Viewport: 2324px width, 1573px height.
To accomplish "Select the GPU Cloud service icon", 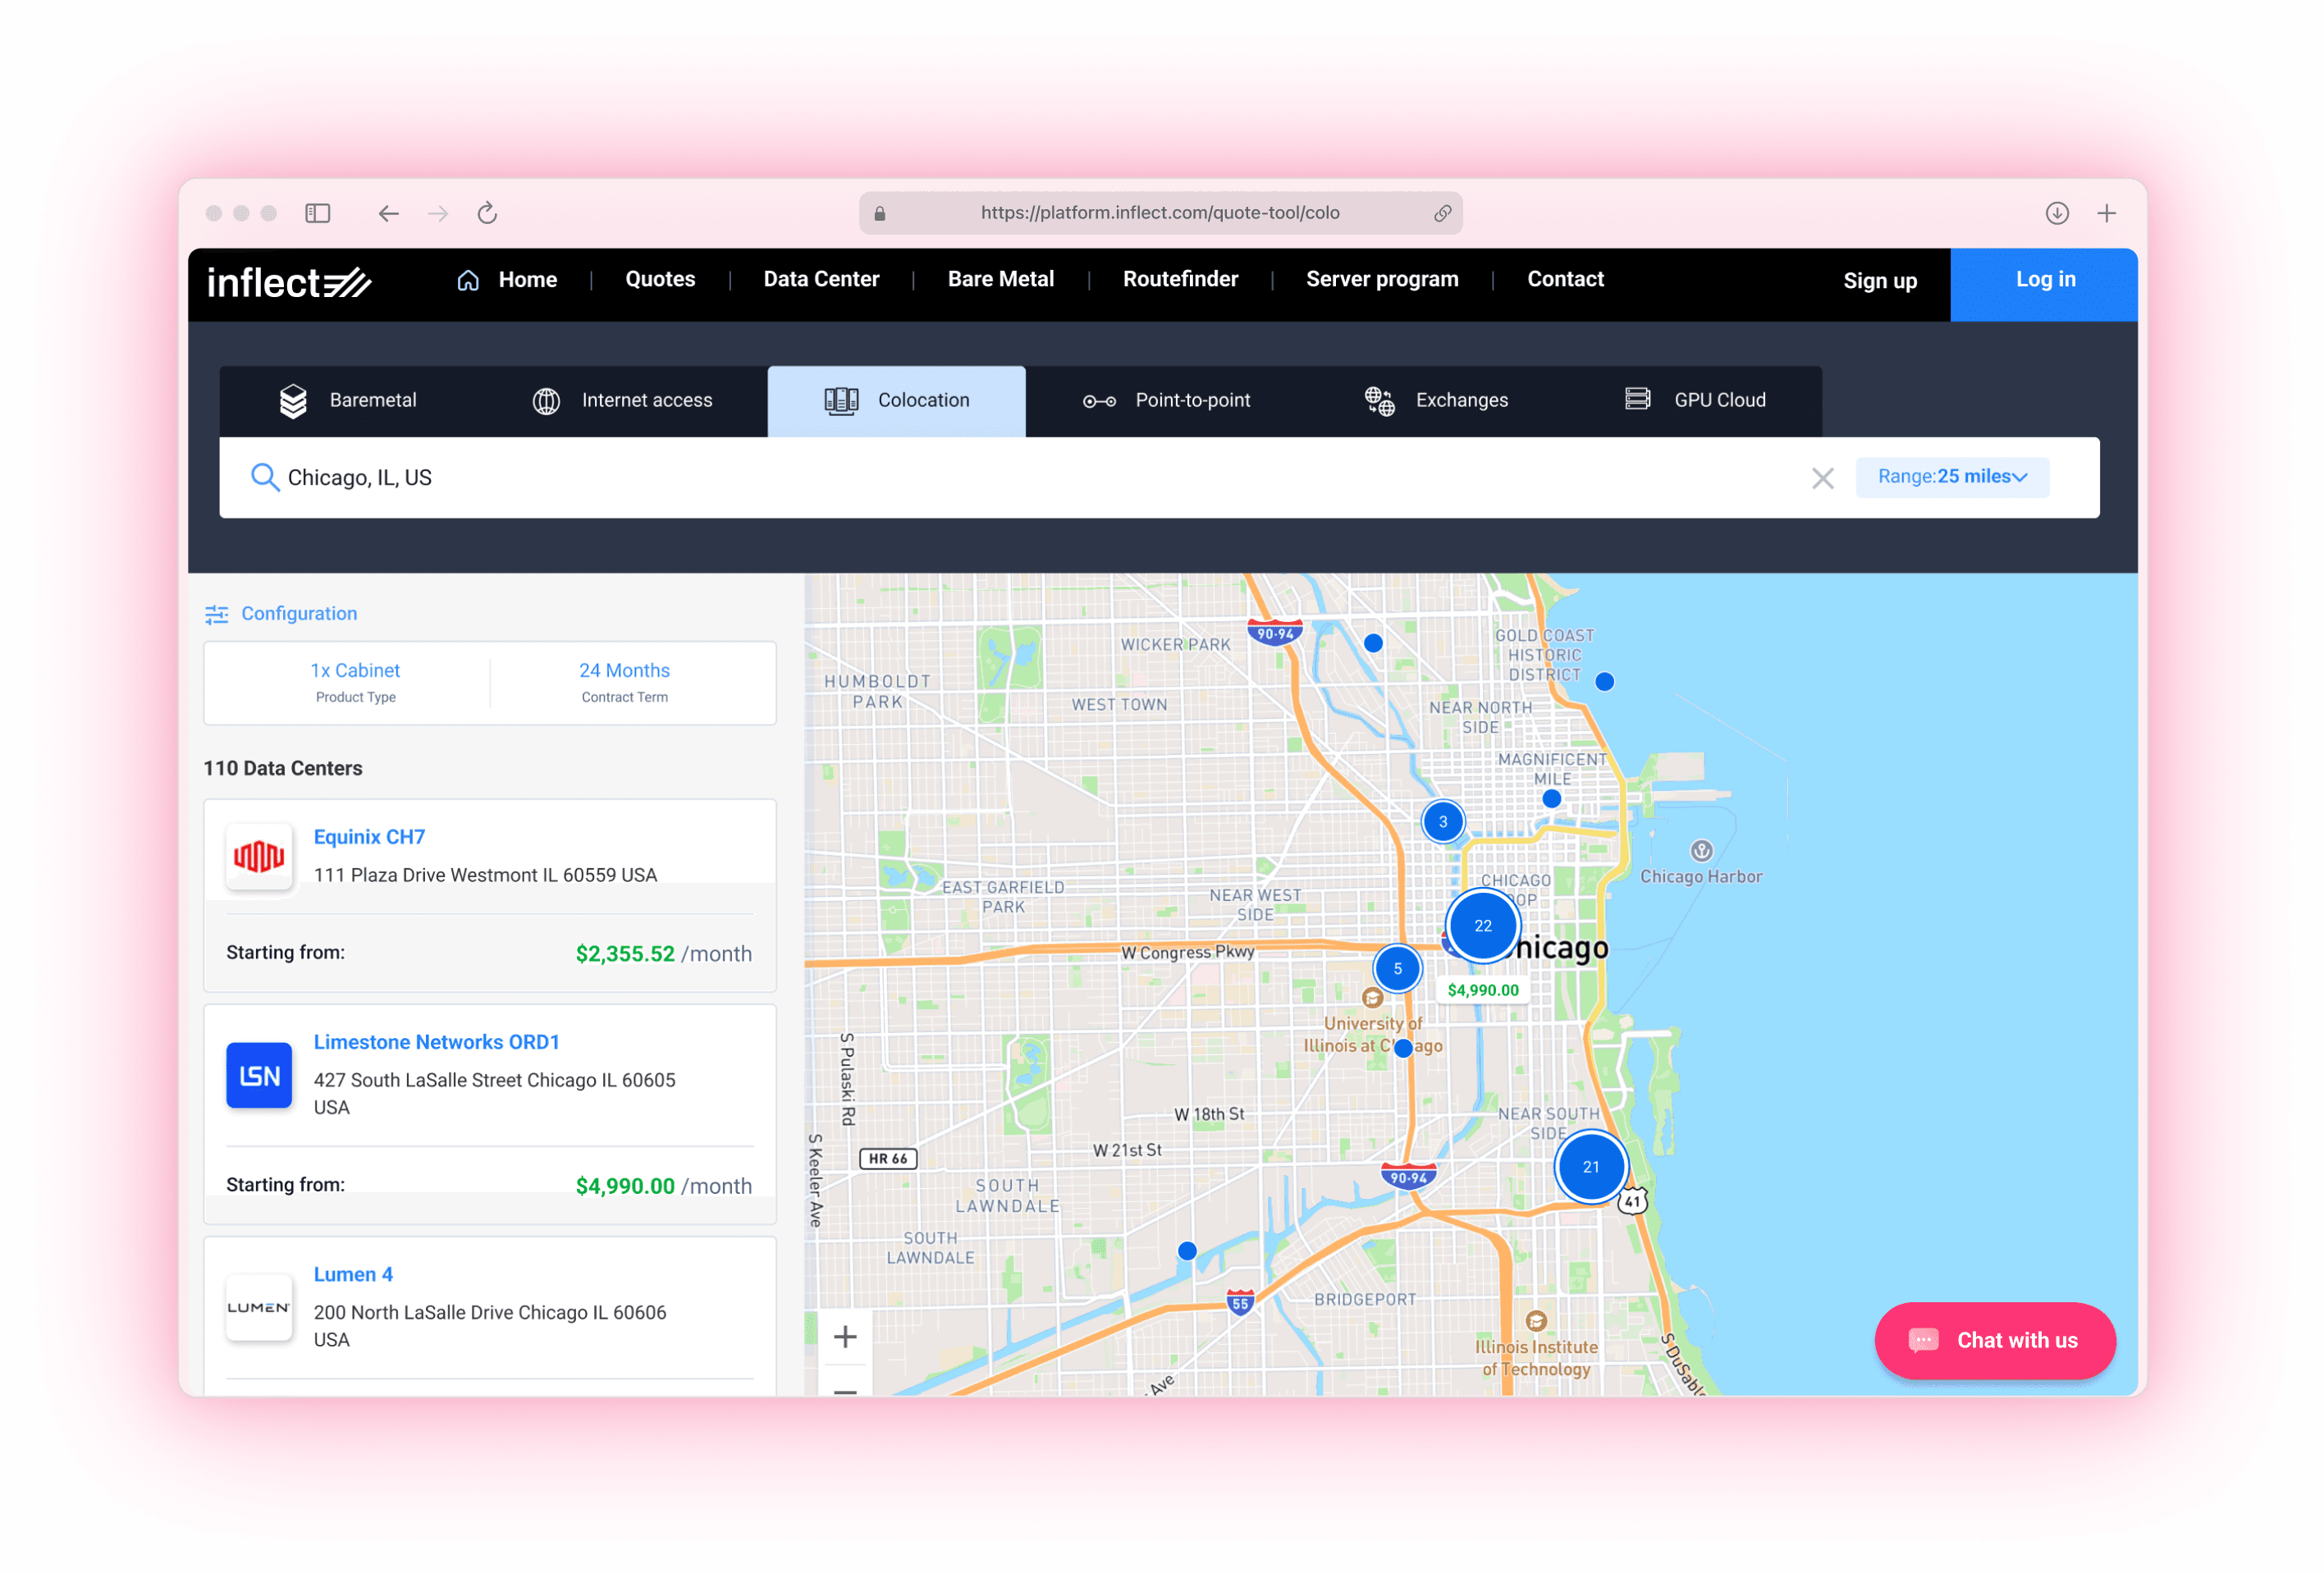I will 1638,398.
